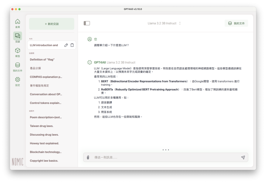
Task: Open the 設定 settings gear icon
Action: point(17,80)
